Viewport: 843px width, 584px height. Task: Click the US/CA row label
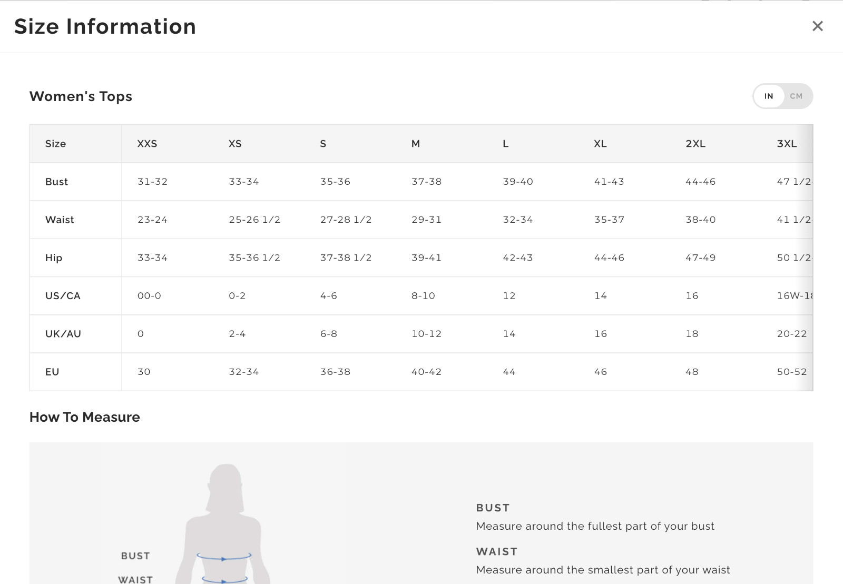pos(63,296)
